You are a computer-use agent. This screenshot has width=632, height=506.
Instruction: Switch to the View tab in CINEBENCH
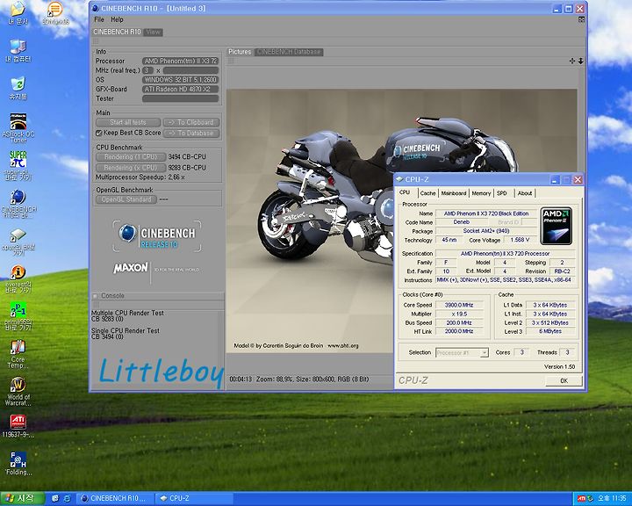coord(153,32)
